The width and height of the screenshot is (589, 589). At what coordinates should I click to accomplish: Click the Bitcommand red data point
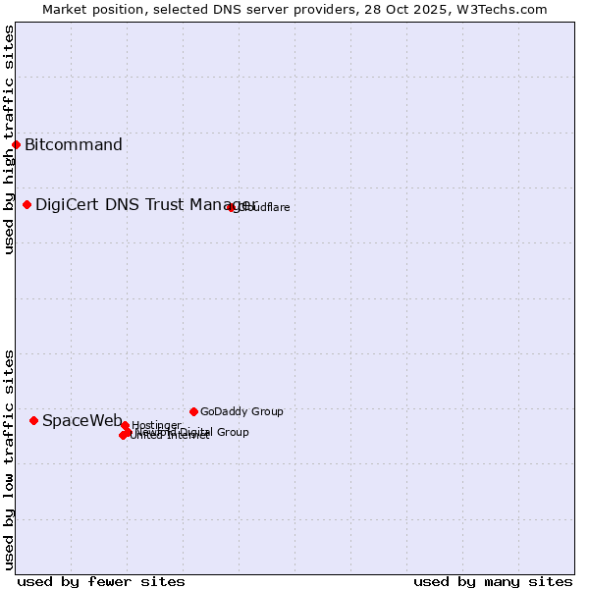click(16, 145)
